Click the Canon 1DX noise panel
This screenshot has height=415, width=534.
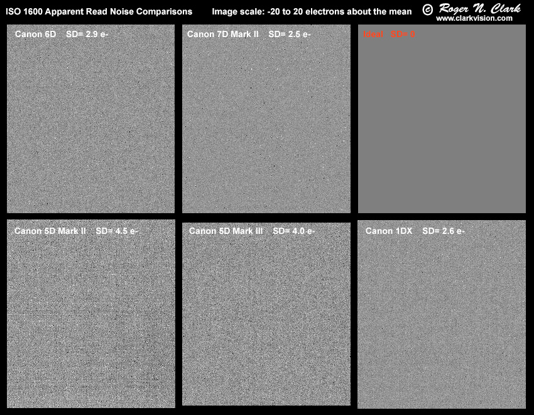[442, 321]
